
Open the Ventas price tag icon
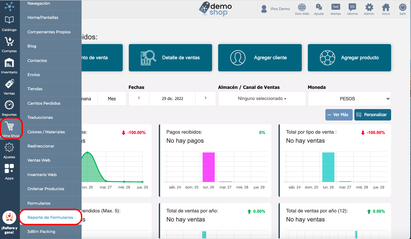9,83
